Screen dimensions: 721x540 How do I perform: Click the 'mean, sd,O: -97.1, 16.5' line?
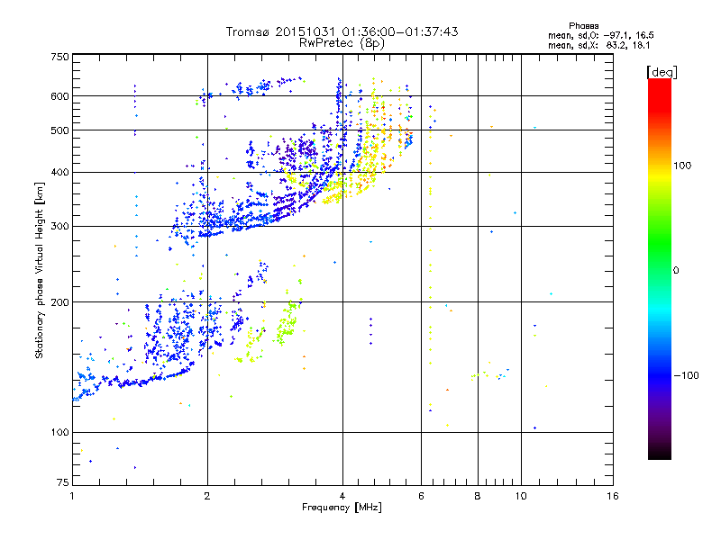coord(600,35)
